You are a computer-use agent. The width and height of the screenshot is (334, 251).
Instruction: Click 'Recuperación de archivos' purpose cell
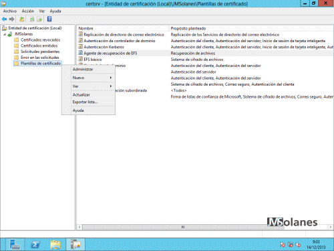pos(193,54)
